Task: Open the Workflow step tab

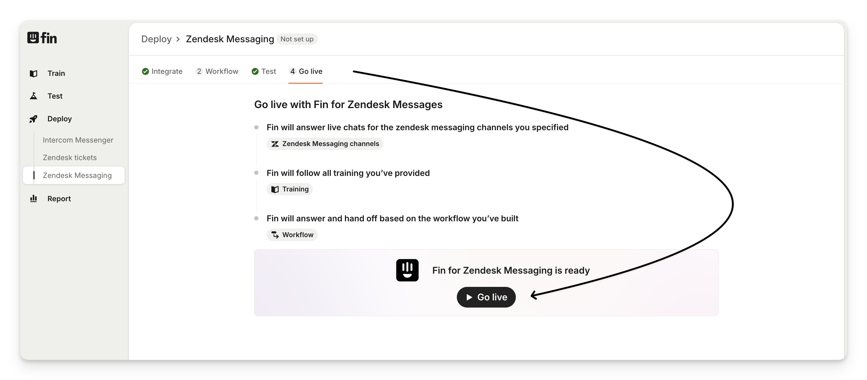Action: [x=217, y=72]
